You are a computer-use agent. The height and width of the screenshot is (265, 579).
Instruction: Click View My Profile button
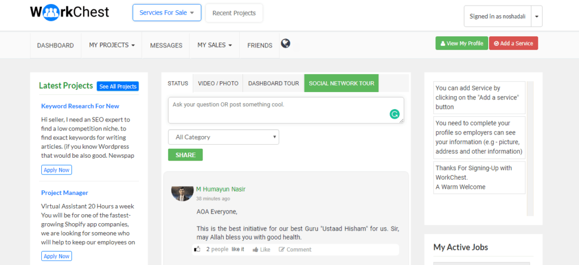(x=461, y=43)
